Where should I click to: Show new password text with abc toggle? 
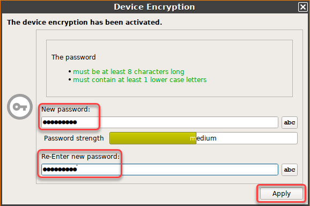coord(290,122)
